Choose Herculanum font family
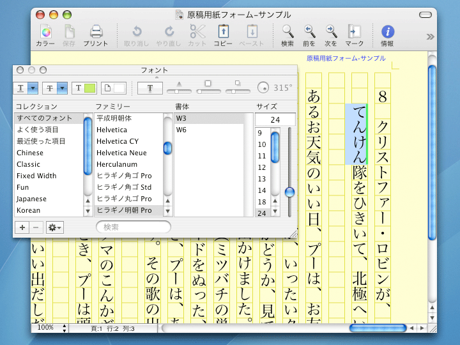 pos(128,164)
